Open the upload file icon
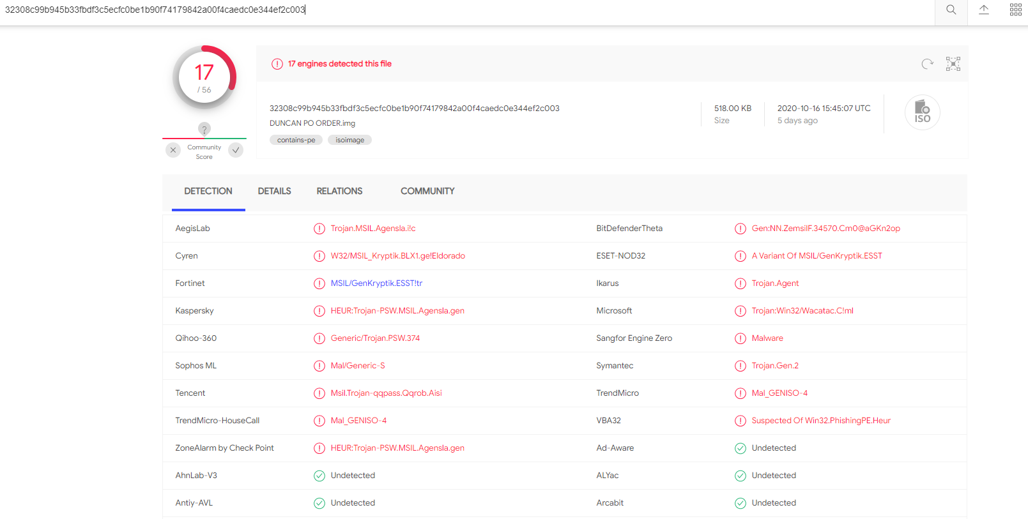This screenshot has height=519, width=1028. (984, 10)
